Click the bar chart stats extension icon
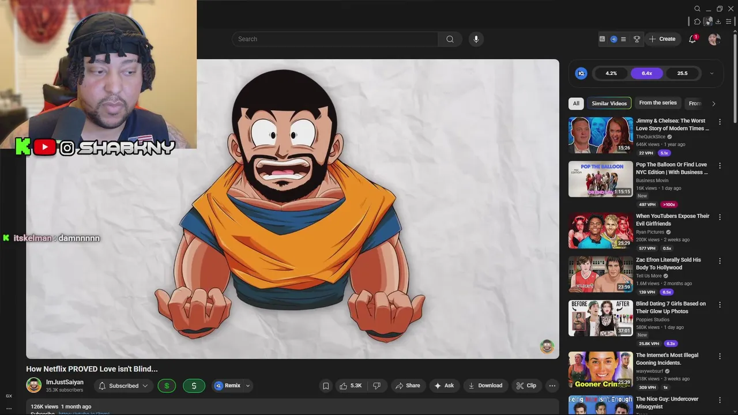The width and height of the screenshot is (738, 415). coord(602,39)
